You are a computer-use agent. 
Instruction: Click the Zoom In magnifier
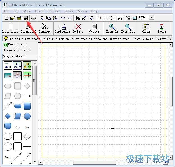112,28
